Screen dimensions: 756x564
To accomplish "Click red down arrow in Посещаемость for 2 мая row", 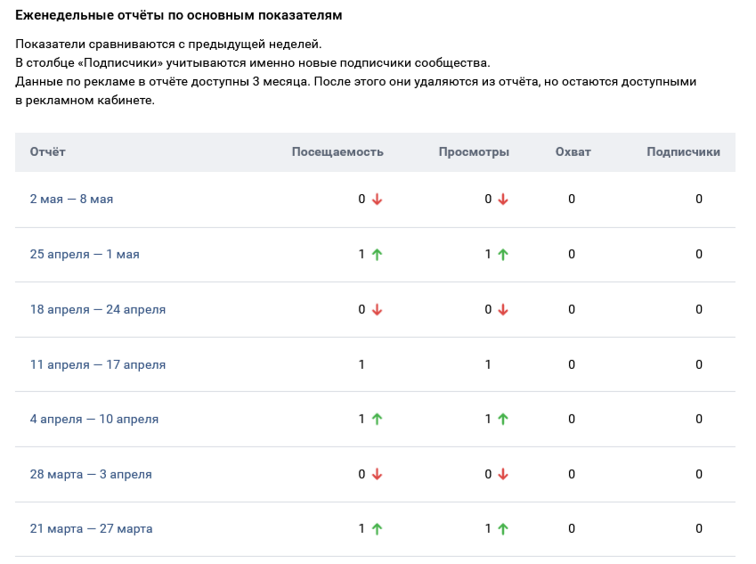I will (x=377, y=200).
